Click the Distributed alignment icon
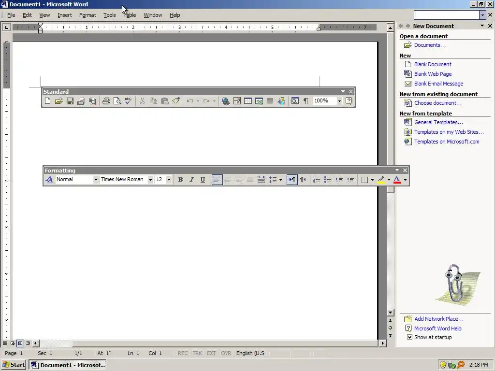495x371 pixels. [261, 180]
